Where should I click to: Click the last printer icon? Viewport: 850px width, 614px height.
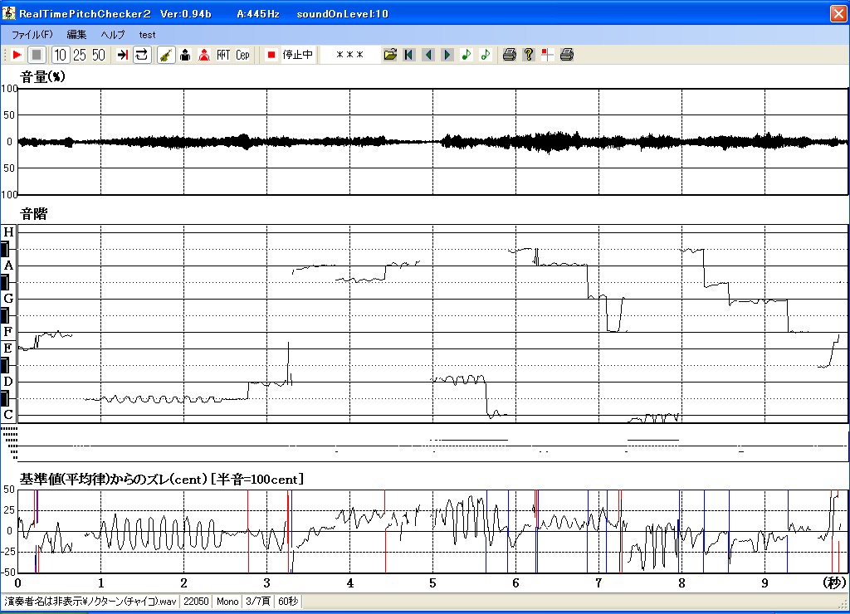coord(566,55)
